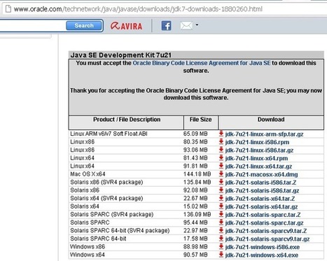
Task: Click the 'Windows x86' description cell
Action: [88, 246]
